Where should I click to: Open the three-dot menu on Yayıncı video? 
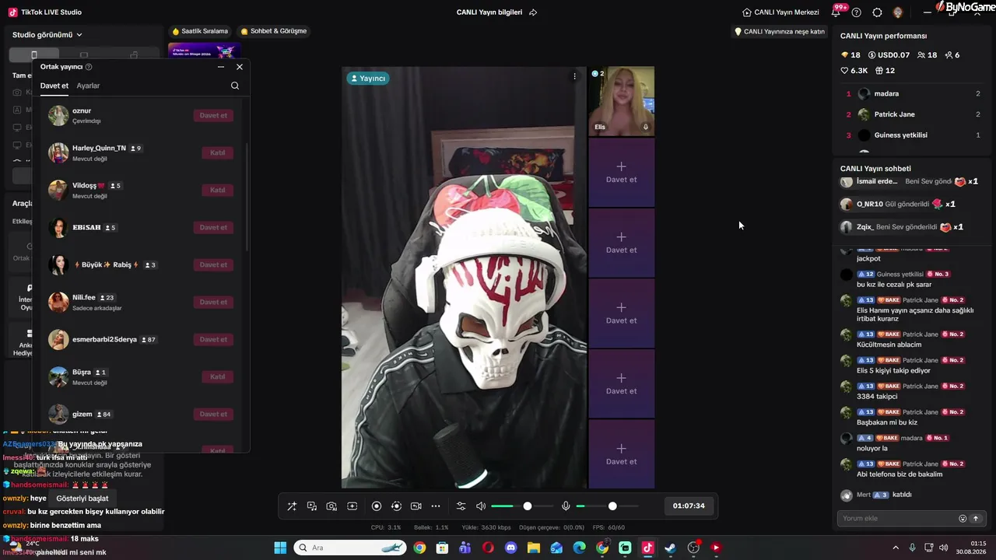point(575,76)
